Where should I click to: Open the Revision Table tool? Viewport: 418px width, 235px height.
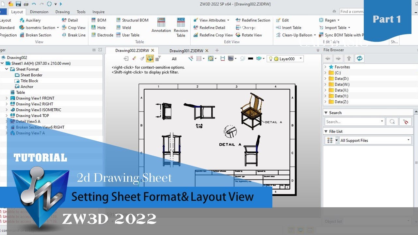(x=181, y=27)
